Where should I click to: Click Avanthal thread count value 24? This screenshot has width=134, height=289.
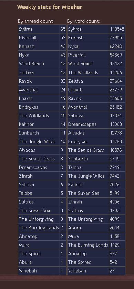point(63,90)
